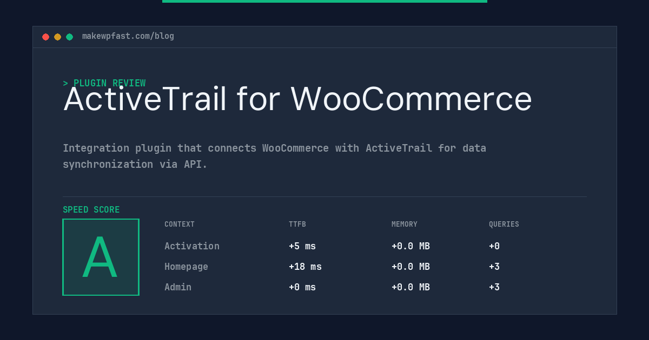Click the '+0' Activation queries value
The image size is (649, 340).
point(494,246)
